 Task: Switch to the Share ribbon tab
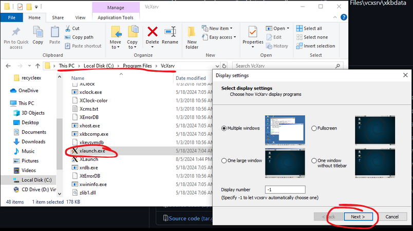point(58,17)
